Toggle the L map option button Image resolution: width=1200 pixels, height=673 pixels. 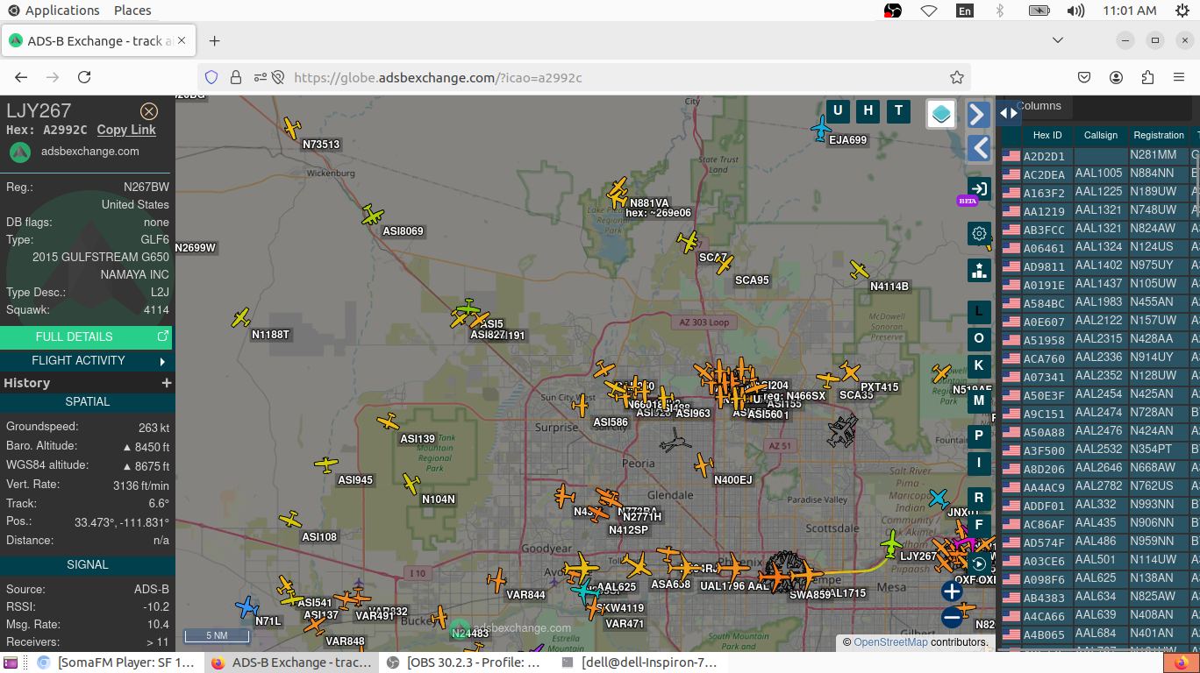point(979,312)
